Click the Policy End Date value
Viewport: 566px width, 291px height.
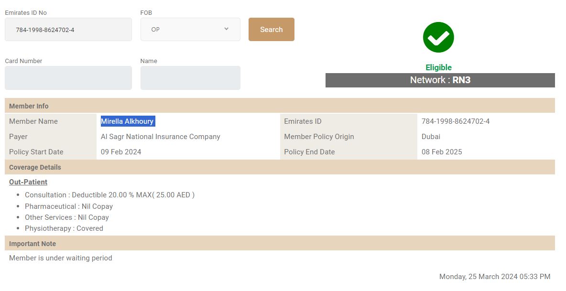pos(441,152)
